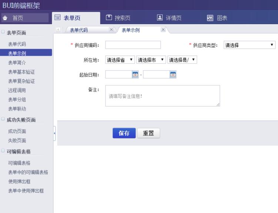Open the end date calendar picker icon
Viewport: 278px width, 213px height.
tap(173, 75)
